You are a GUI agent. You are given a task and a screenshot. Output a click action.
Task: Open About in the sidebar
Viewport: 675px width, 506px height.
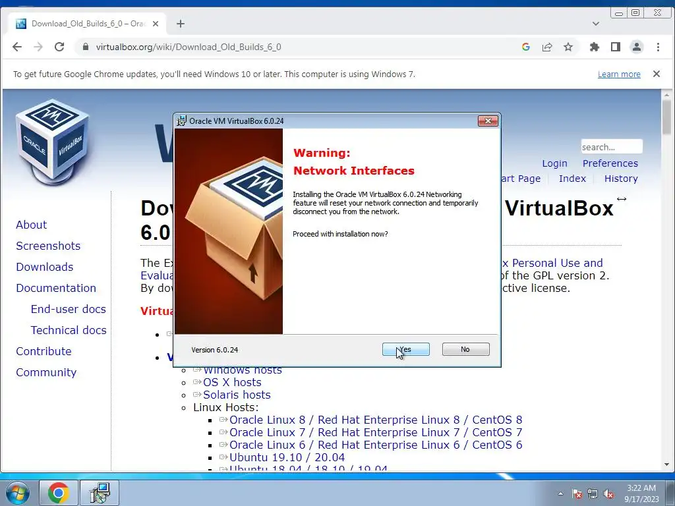coord(32,225)
